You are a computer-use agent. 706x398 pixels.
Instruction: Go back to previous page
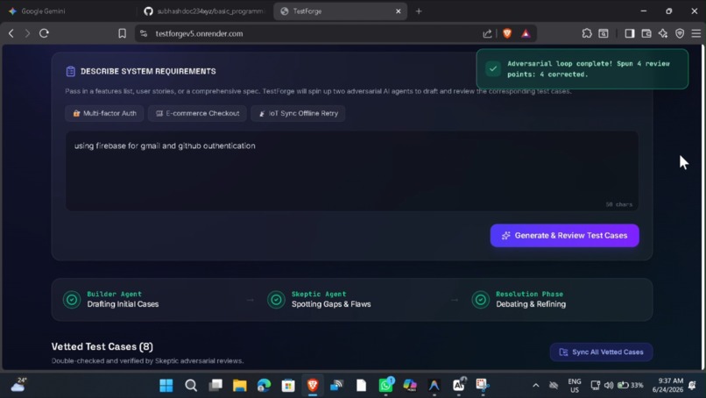(x=11, y=33)
